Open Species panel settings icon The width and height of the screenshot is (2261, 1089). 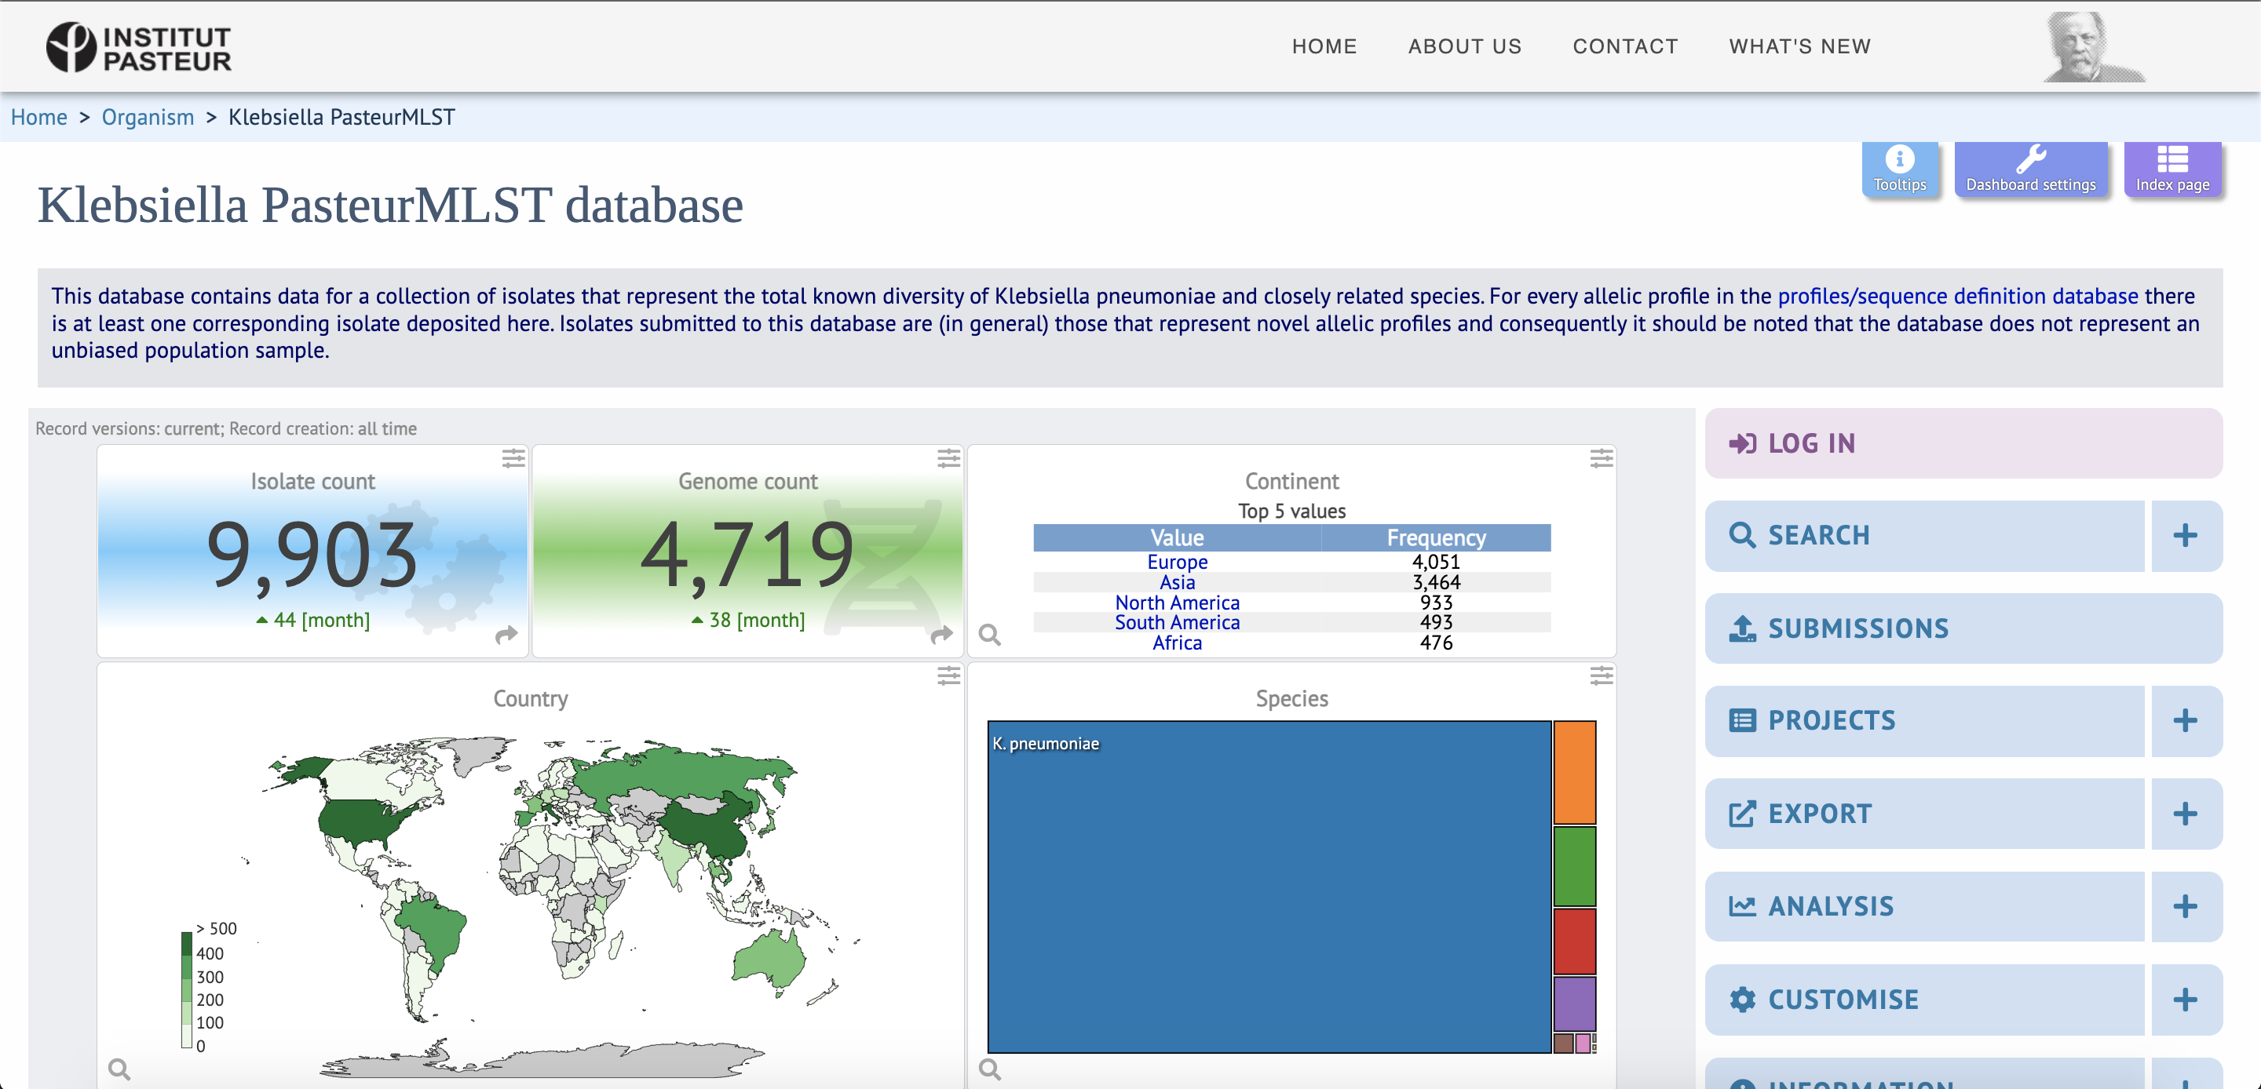[x=1601, y=676]
